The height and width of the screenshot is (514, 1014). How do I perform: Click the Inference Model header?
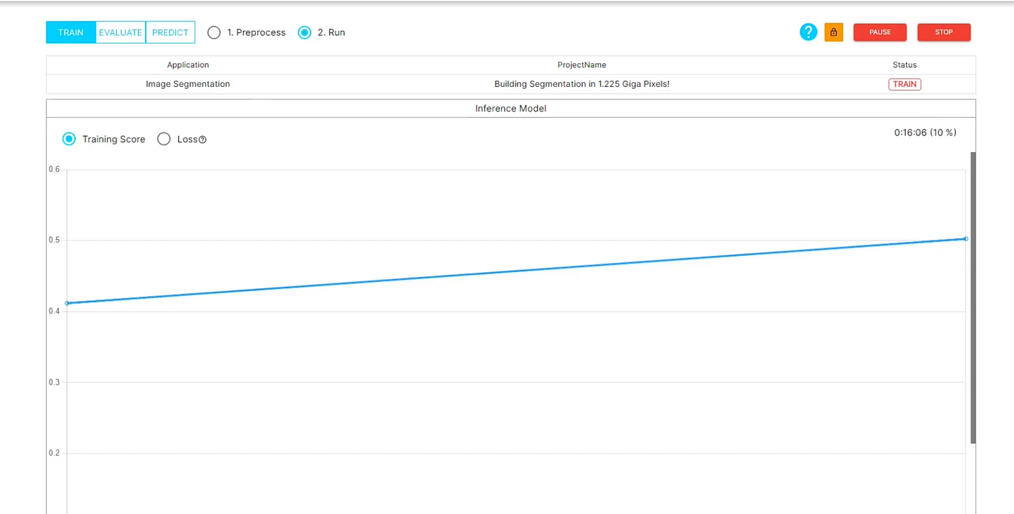coord(511,109)
